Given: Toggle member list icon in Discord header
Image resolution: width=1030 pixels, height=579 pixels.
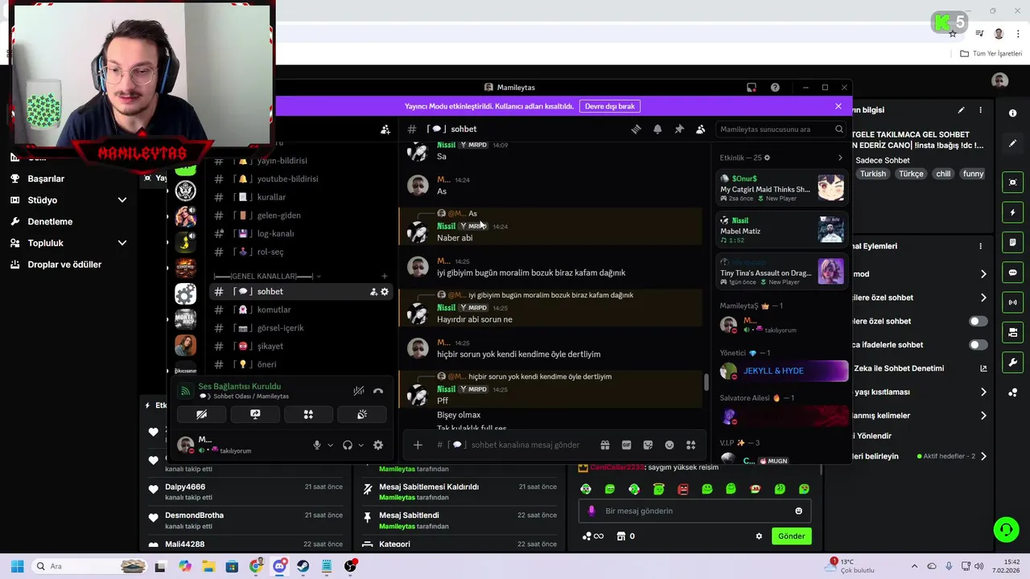Looking at the screenshot, I should click(x=700, y=129).
